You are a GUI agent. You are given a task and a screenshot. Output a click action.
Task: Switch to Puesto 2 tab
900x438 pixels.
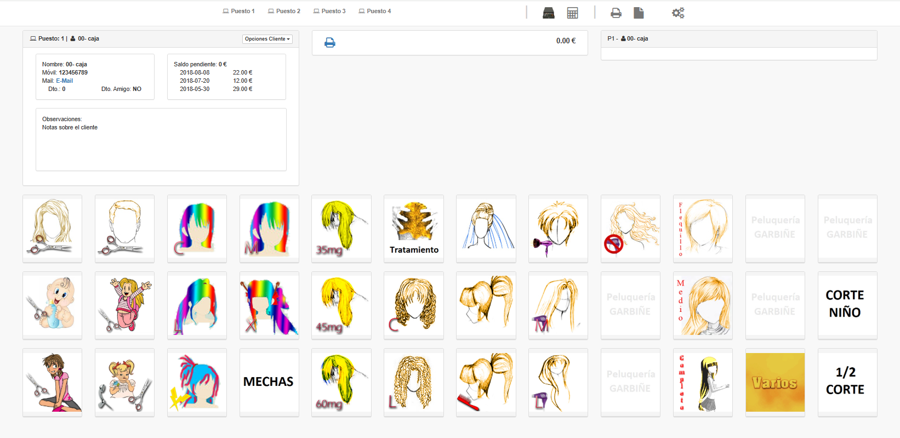click(x=284, y=11)
